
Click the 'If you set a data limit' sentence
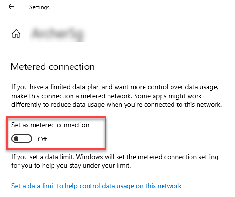coord(115,157)
